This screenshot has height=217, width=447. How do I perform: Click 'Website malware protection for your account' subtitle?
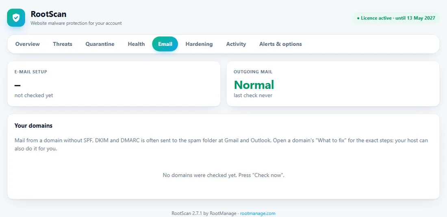(76, 23)
